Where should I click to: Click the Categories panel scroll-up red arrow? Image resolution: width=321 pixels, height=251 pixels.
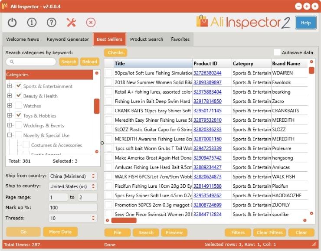pos(97,73)
